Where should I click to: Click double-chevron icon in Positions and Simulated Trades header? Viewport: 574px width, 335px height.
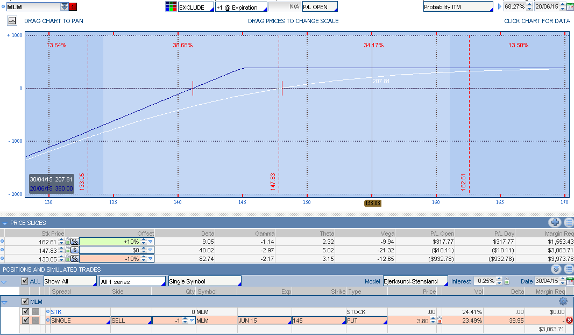click(x=556, y=270)
